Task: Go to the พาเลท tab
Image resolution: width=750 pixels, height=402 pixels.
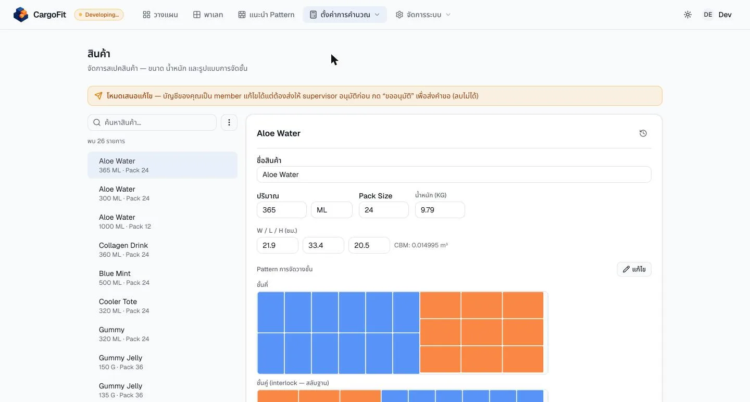Action: [208, 15]
